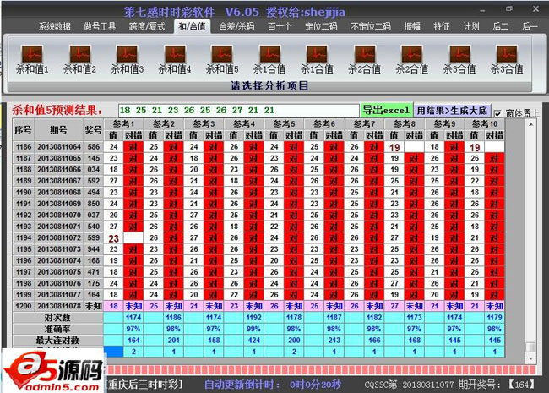Click the 对次数 row label

coord(57,317)
